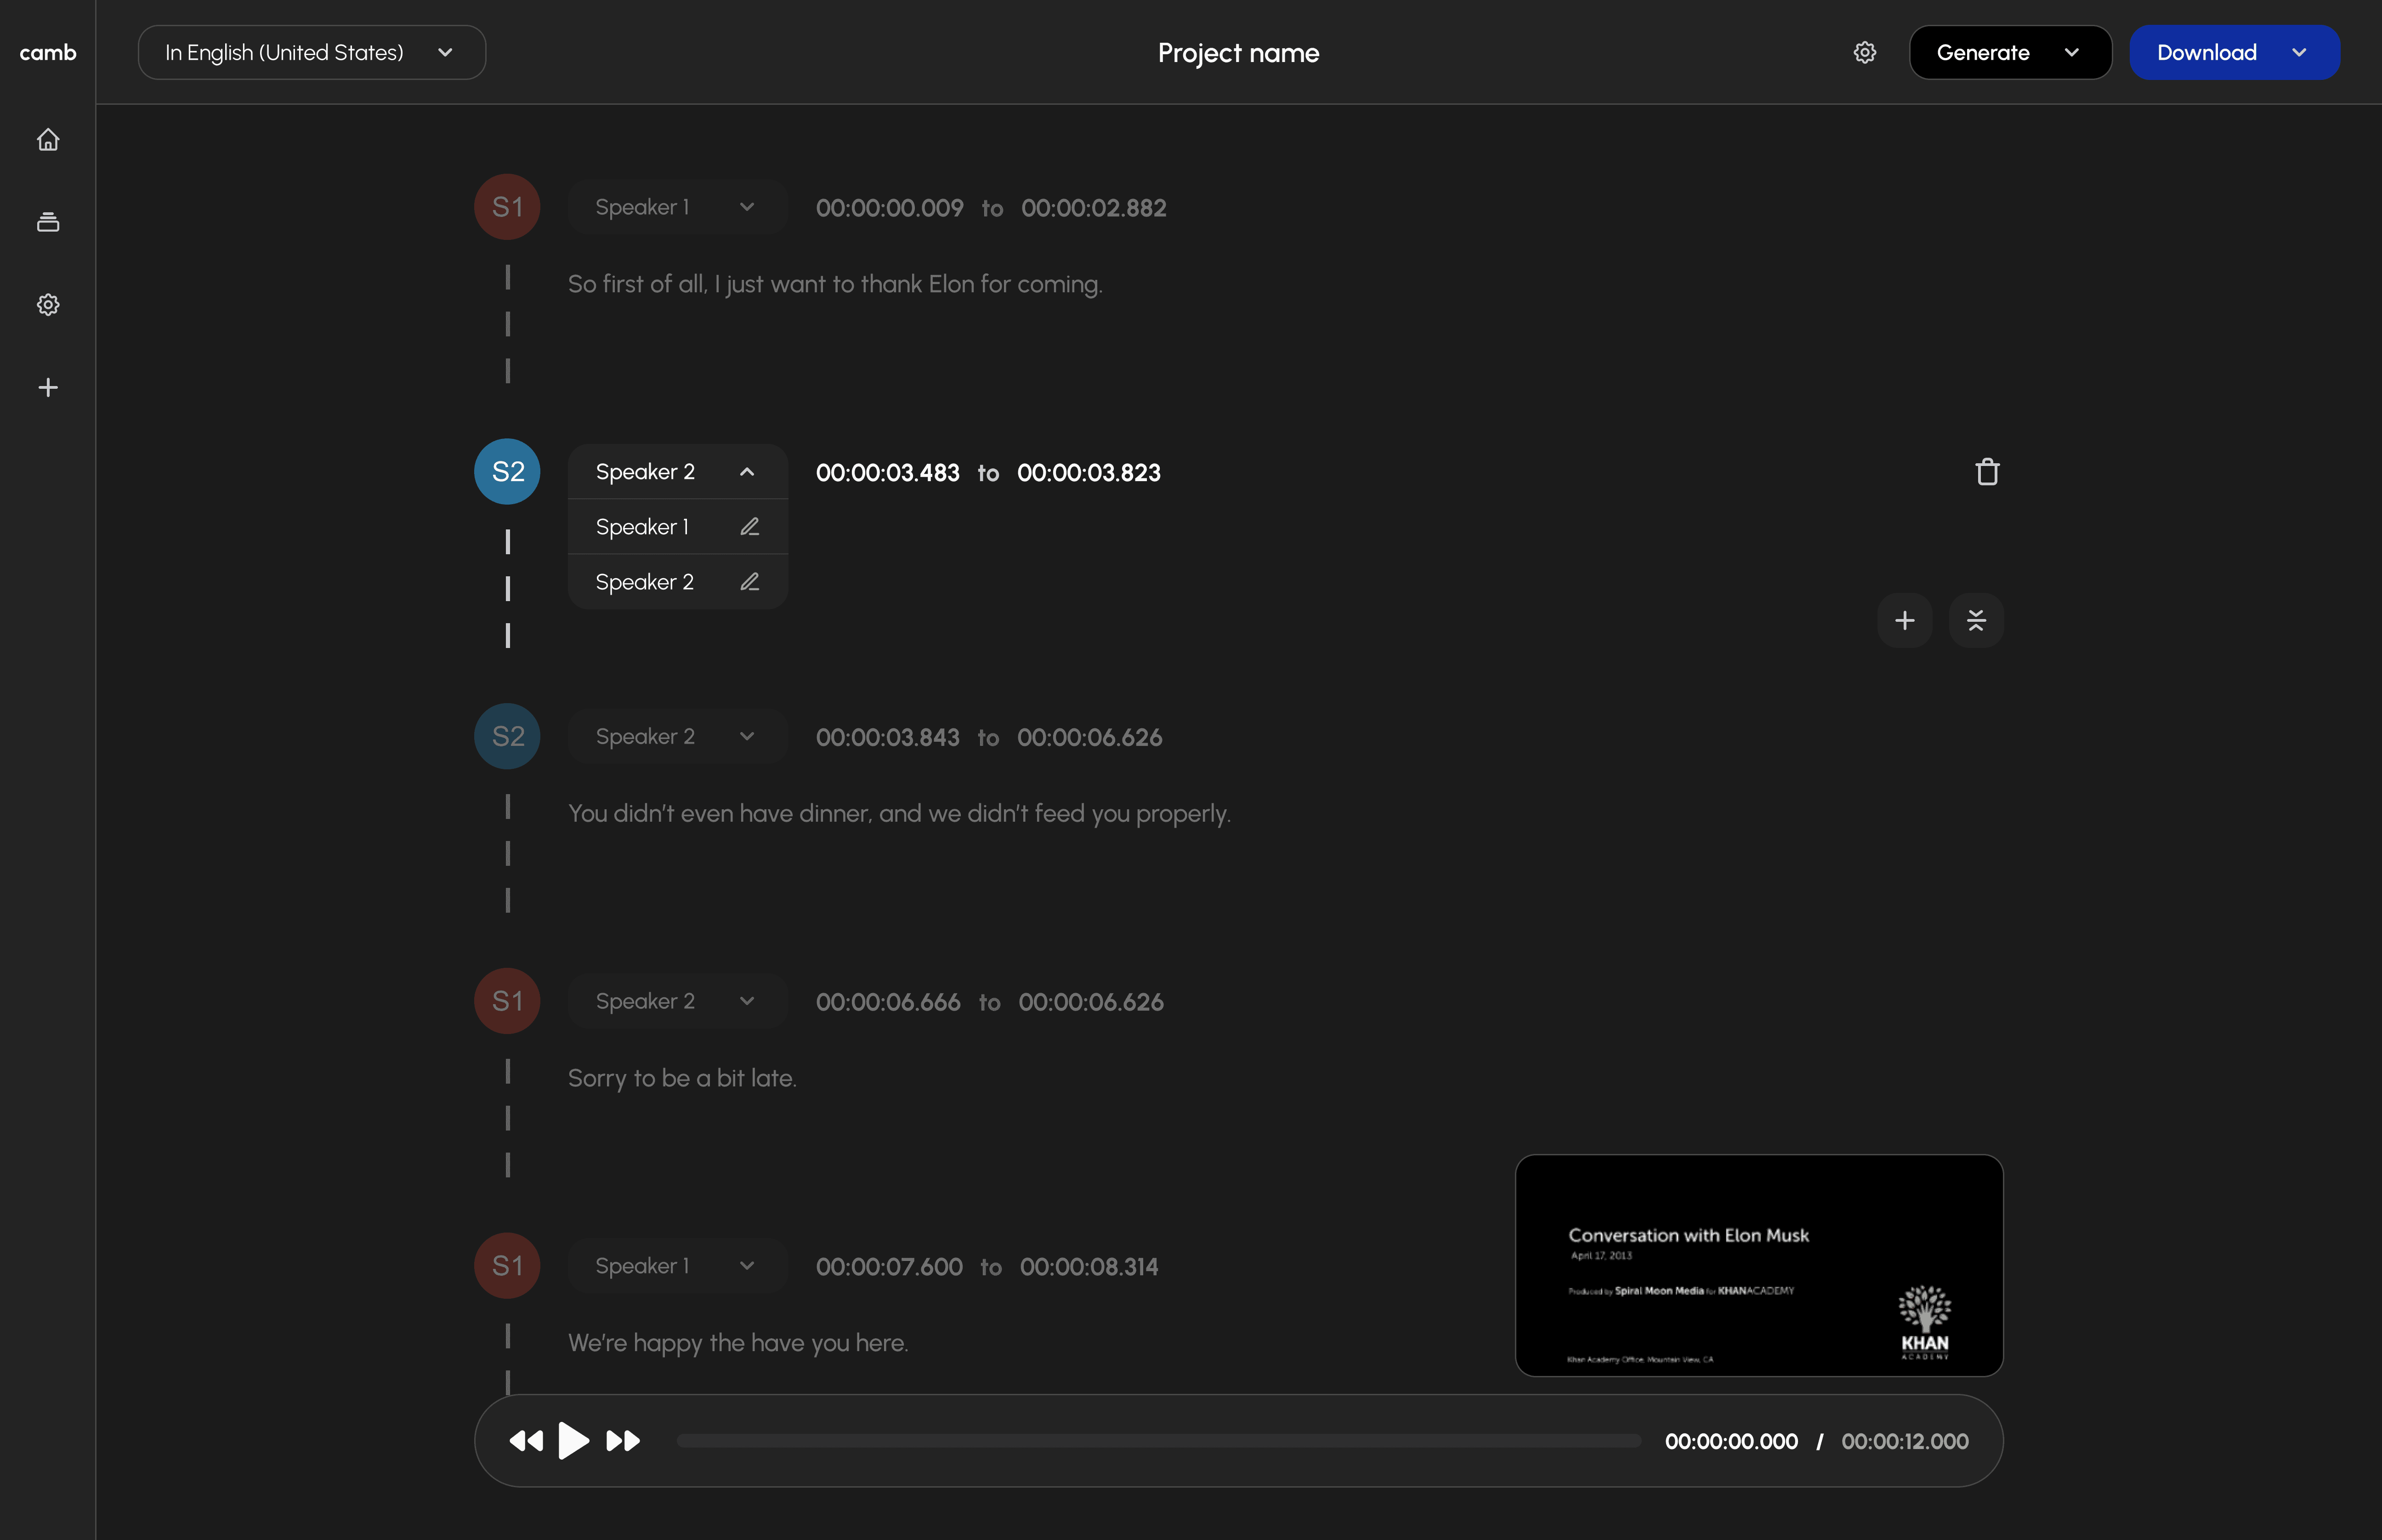Add a new segment with plus button
Image resolution: width=2382 pixels, height=1540 pixels.
point(1904,621)
